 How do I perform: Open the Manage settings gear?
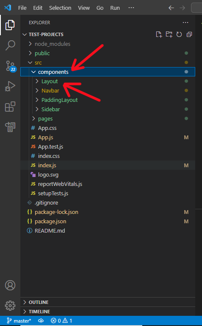click(10, 306)
